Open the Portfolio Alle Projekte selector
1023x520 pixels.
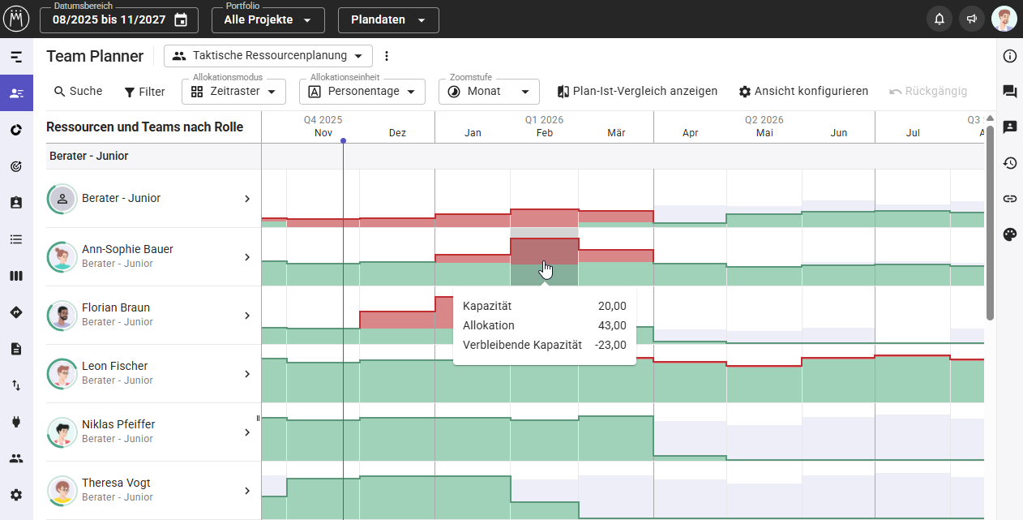coord(268,20)
